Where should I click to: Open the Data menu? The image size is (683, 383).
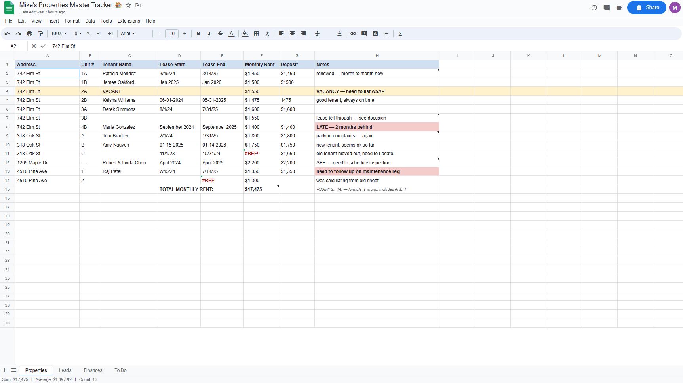click(x=90, y=21)
